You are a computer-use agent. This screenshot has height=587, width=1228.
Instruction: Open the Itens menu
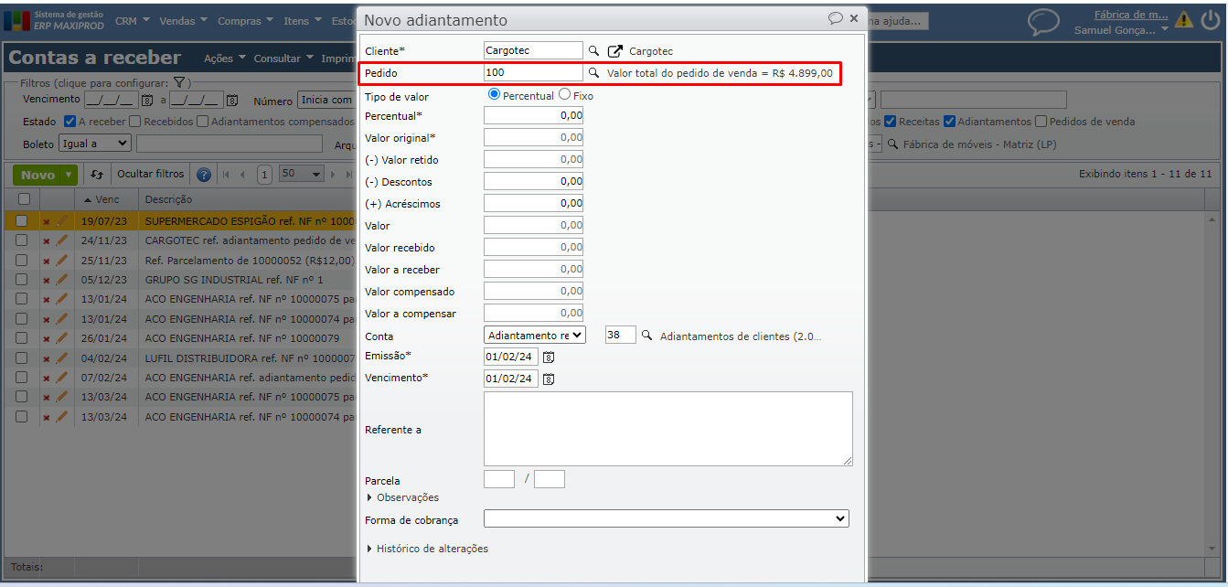(x=302, y=20)
